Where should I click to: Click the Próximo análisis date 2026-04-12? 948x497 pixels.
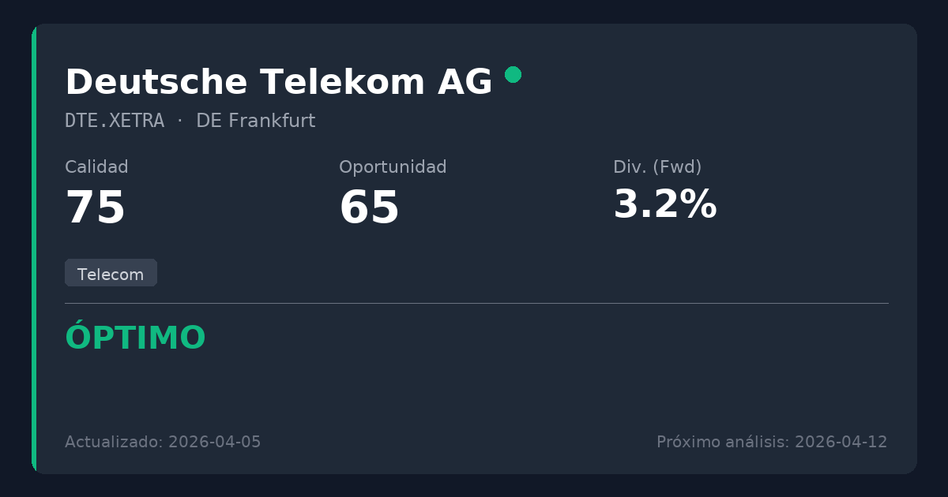[x=841, y=442]
